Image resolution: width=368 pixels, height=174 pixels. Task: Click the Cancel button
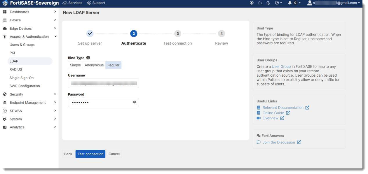click(114, 154)
